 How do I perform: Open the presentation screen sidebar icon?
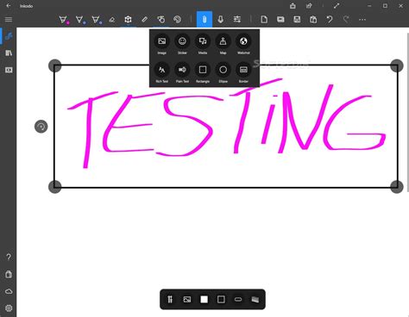(9, 70)
